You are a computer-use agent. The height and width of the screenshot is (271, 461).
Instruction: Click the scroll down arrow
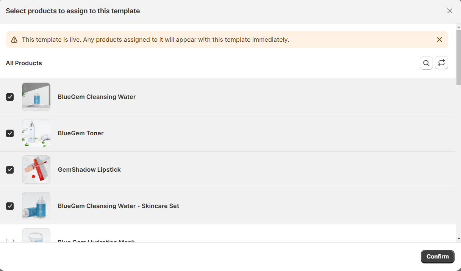tap(459, 239)
